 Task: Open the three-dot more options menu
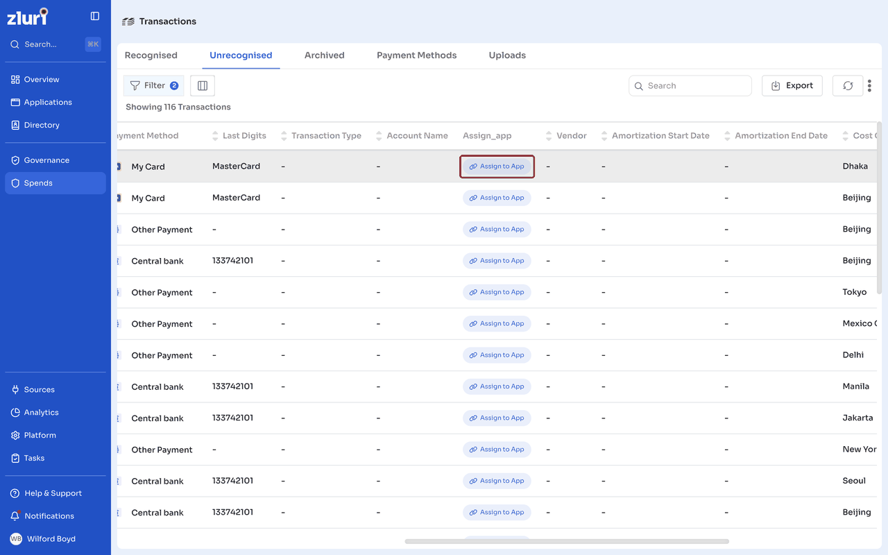pyautogui.click(x=869, y=86)
